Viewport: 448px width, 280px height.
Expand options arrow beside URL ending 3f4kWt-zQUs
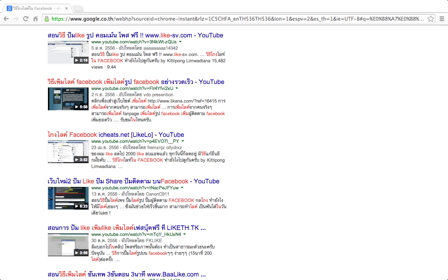pyautogui.click(x=180, y=42)
